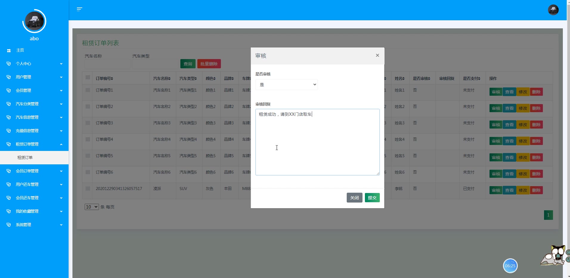This screenshot has width=570, height=278.
Task: Click the 关闭 button in the dialog
Action: coord(354,198)
